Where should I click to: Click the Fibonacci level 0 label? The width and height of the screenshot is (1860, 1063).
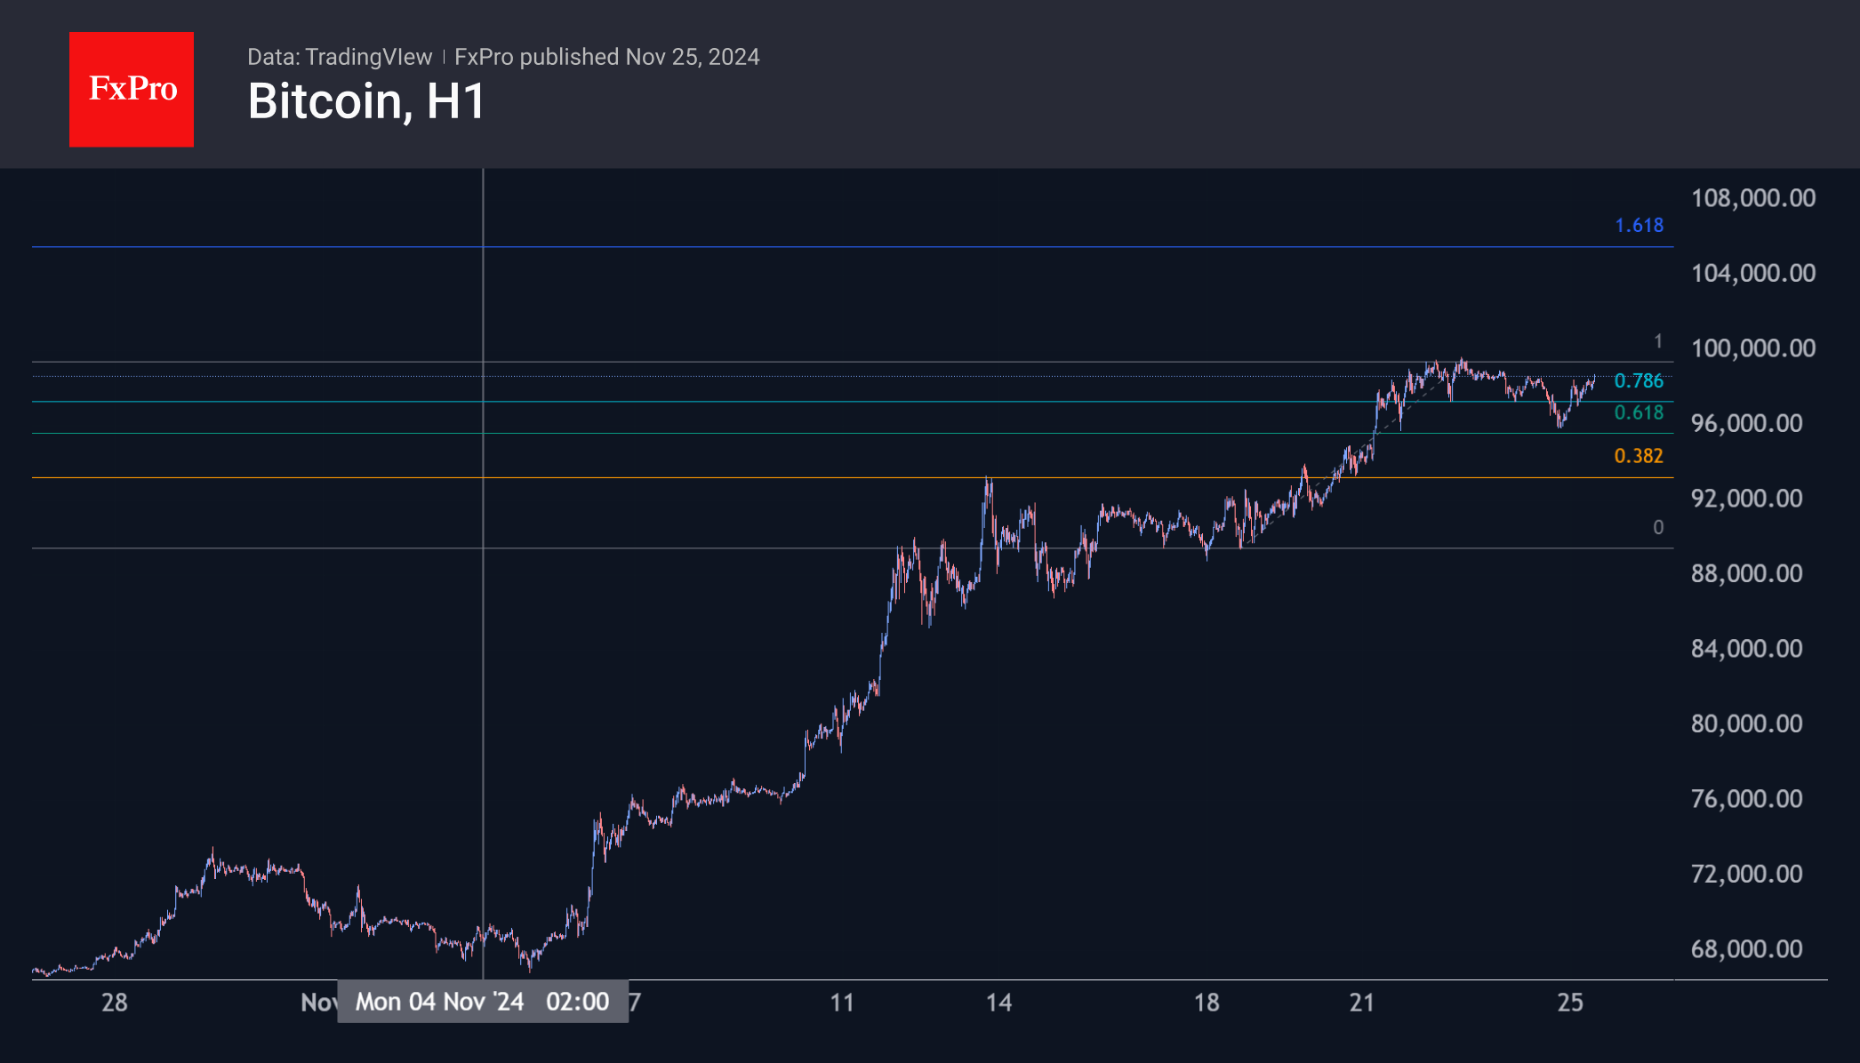(1657, 528)
